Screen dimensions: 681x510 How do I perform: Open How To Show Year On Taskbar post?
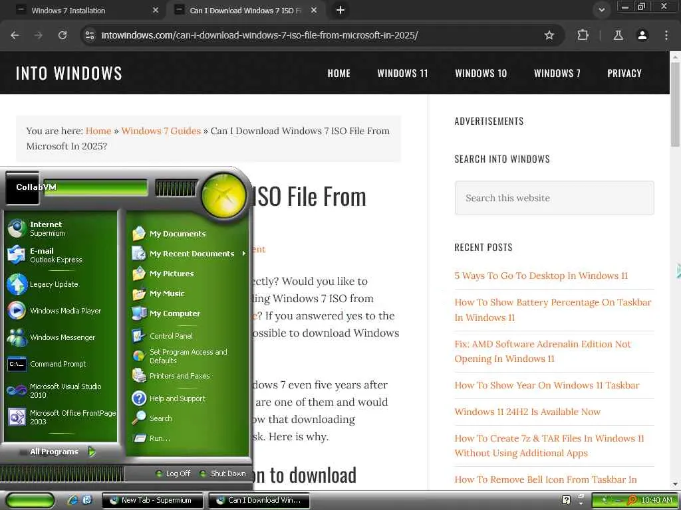point(547,385)
